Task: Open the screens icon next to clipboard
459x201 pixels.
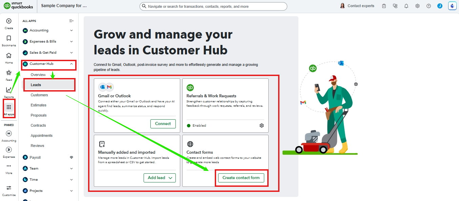Action: pos(395,6)
